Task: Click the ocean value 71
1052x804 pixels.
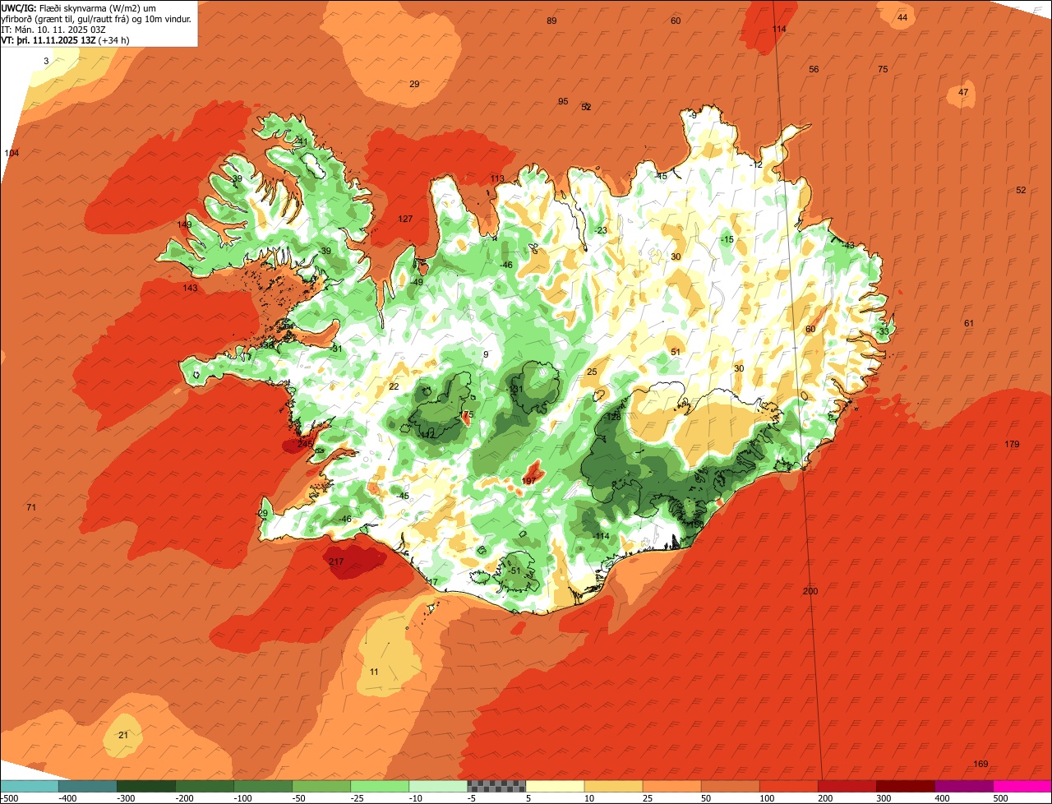Action: point(31,507)
